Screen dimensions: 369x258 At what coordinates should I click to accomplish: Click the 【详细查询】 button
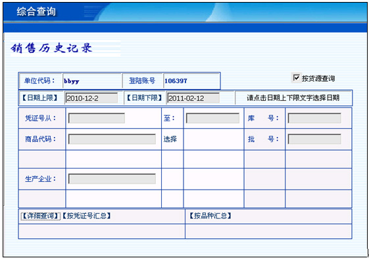[x=41, y=216]
